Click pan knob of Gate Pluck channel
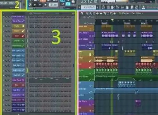Viewport: 158px width, 115px height. [6, 80]
